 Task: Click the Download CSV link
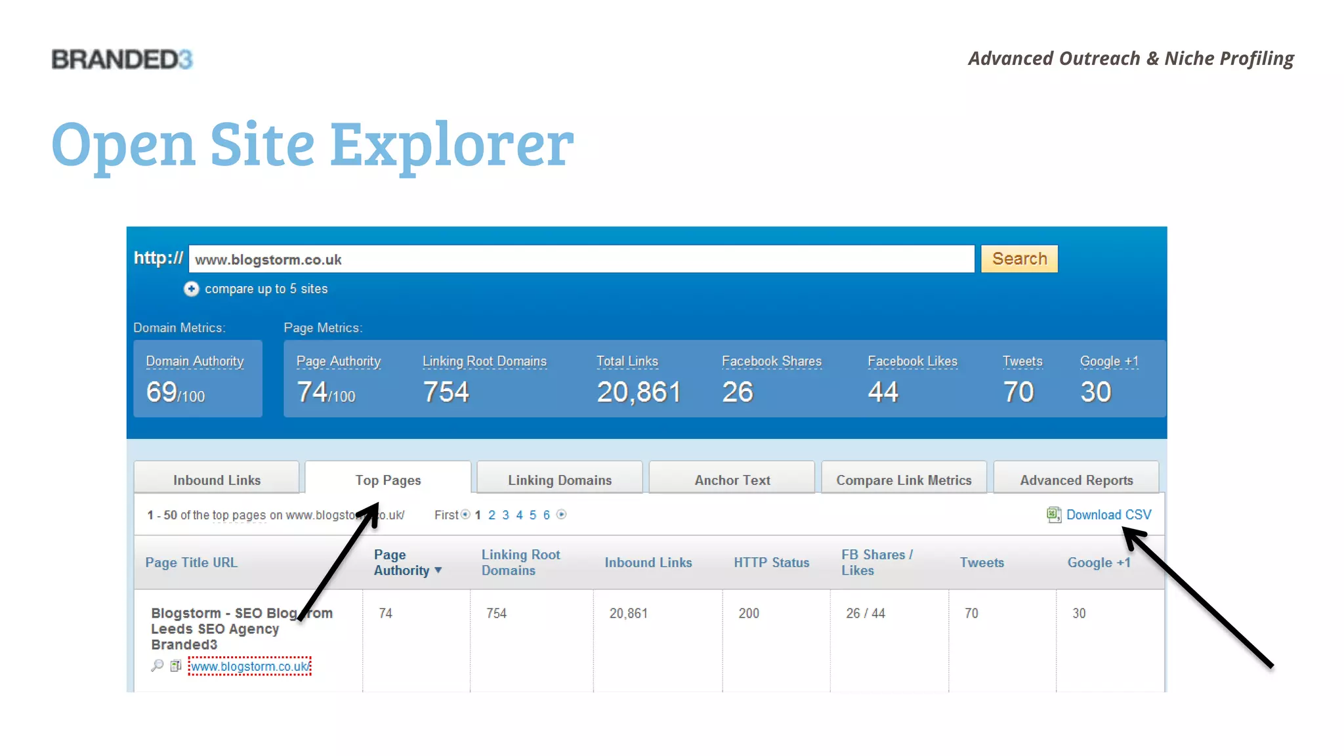[x=1108, y=514]
